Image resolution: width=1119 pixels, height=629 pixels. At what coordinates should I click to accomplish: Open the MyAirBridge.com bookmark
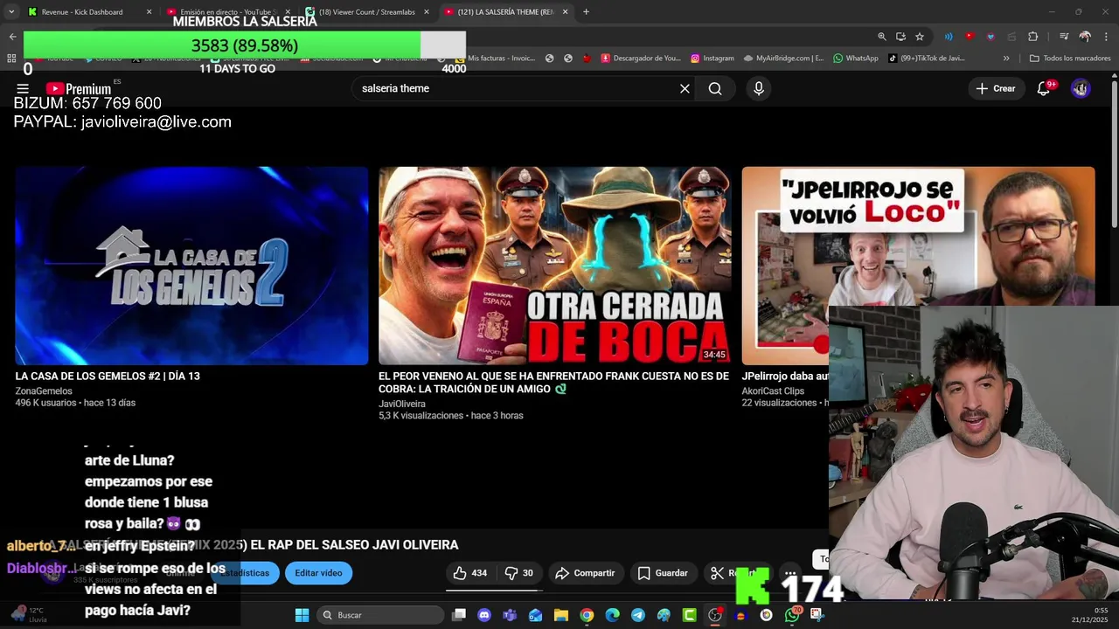(783, 59)
